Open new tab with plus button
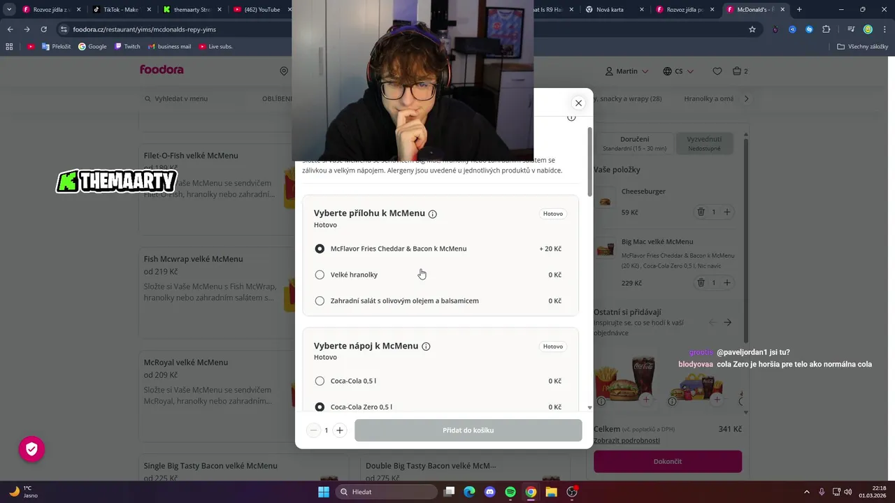895x503 pixels. [x=799, y=10]
